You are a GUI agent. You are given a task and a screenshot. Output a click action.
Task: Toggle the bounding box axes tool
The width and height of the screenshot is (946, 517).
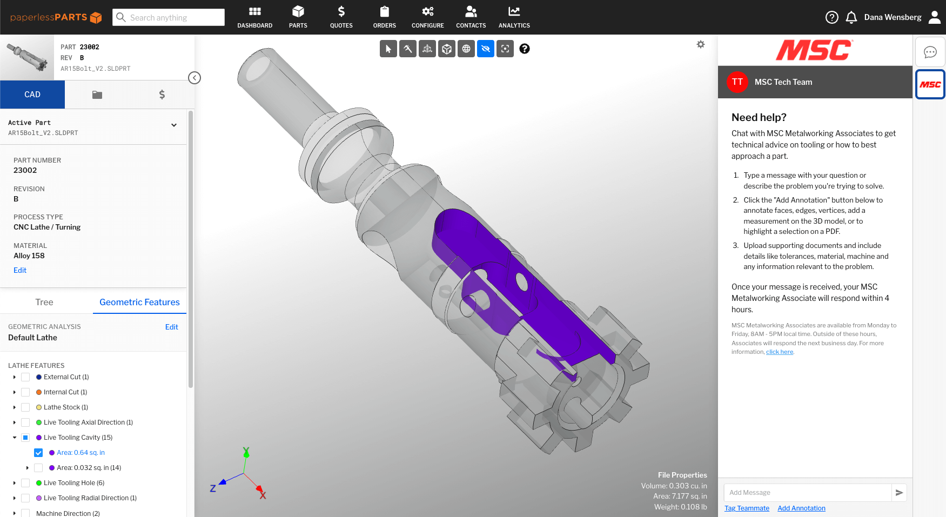click(427, 49)
